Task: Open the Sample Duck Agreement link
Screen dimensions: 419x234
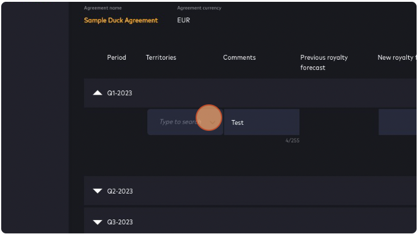Action: (121, 21)
